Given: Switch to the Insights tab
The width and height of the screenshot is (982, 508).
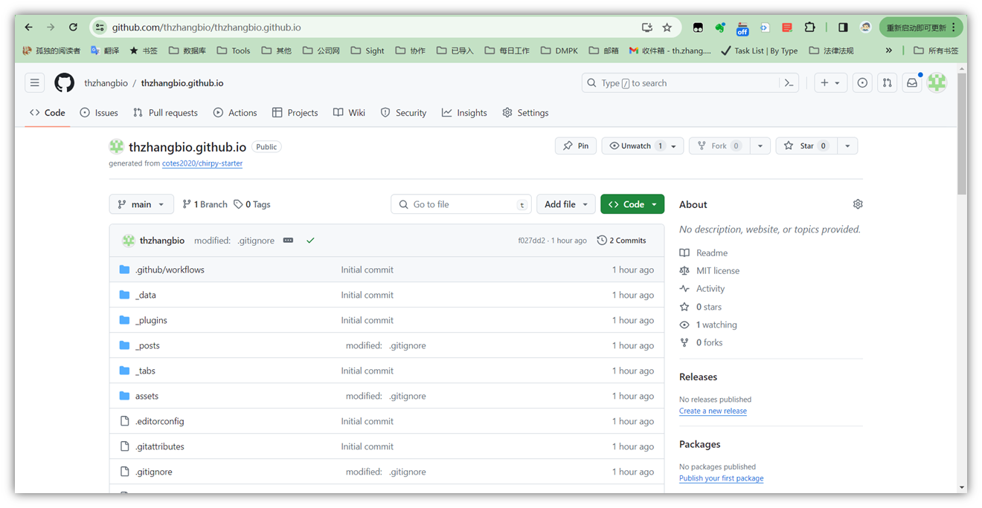Looking at the screenshot, I should click(464, 113).
